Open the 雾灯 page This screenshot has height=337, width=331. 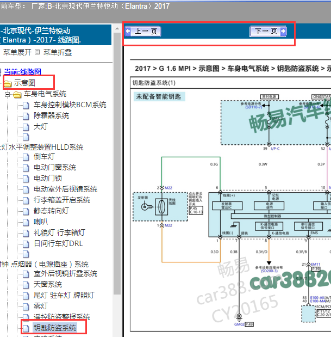pos(41,306)
